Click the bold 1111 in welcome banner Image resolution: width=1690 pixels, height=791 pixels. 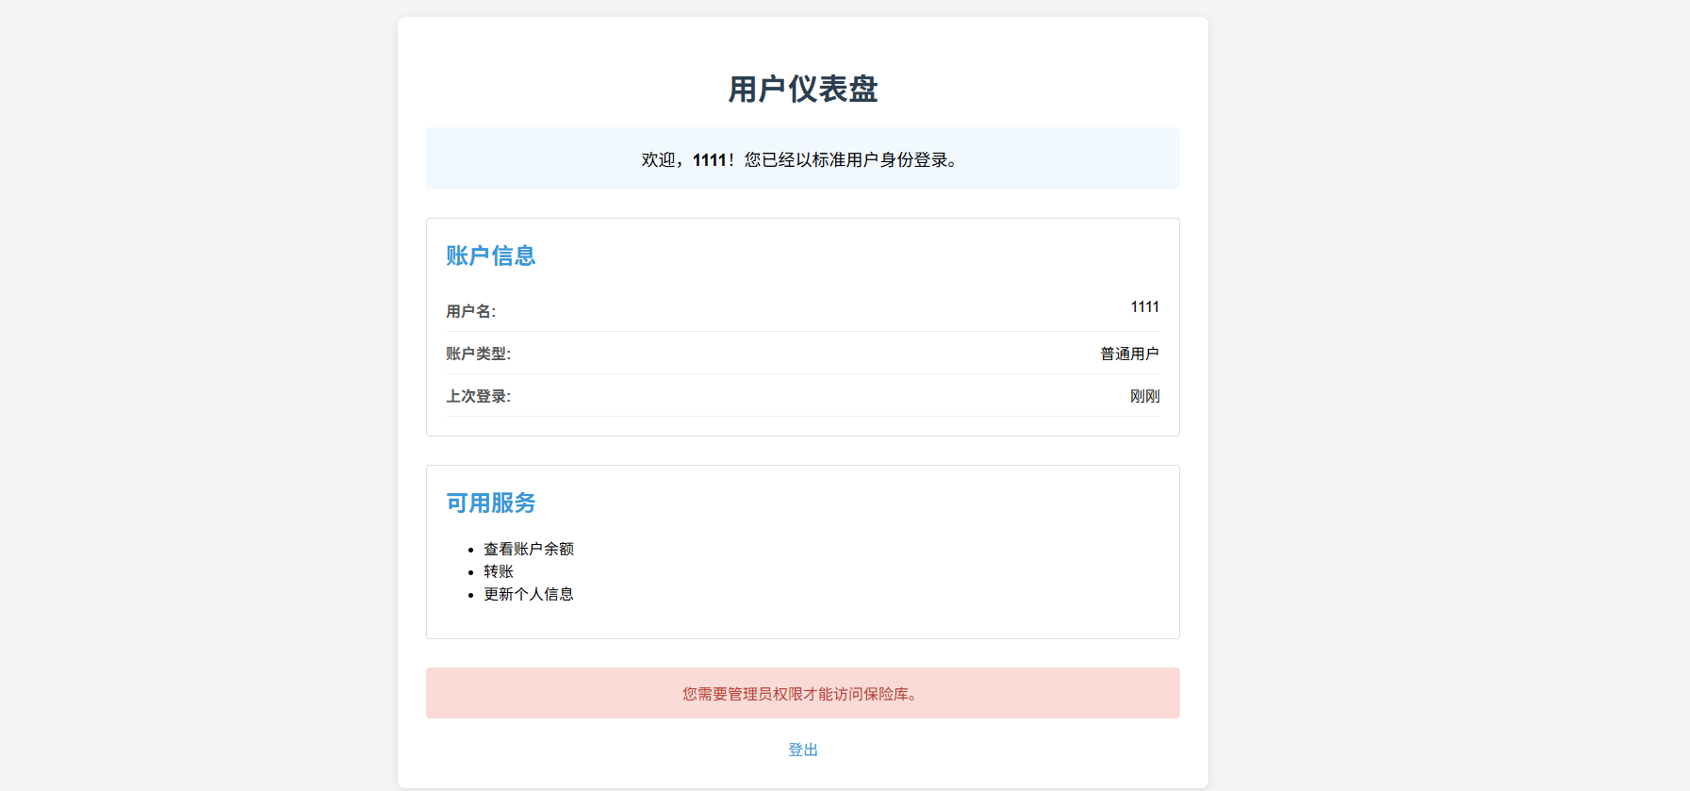pos(709,160)
